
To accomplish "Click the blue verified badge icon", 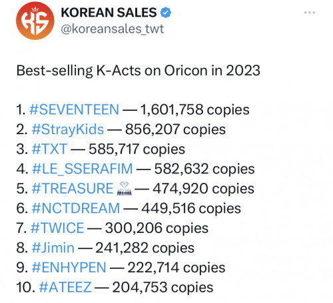I will pyautogui.click(x=166, y=13).
